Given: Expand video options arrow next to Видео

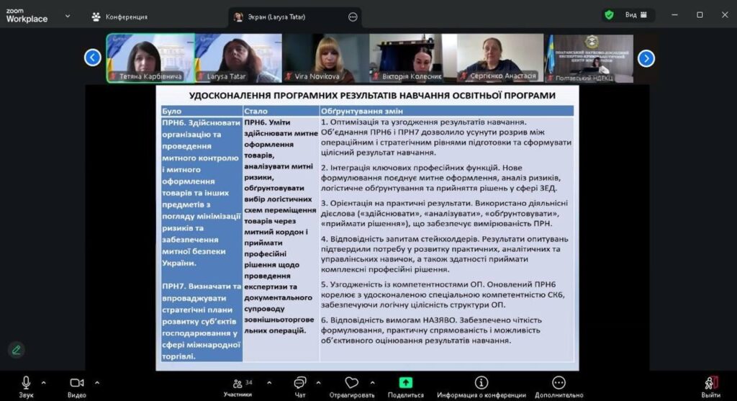Looking at the screenshot, I should [x=97, y=382].
